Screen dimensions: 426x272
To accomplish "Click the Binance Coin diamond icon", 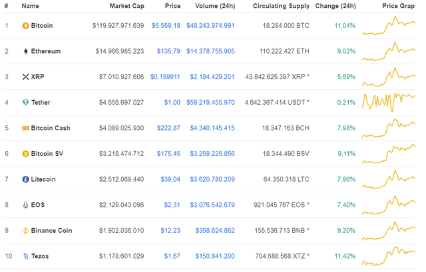I will point(25,231).
